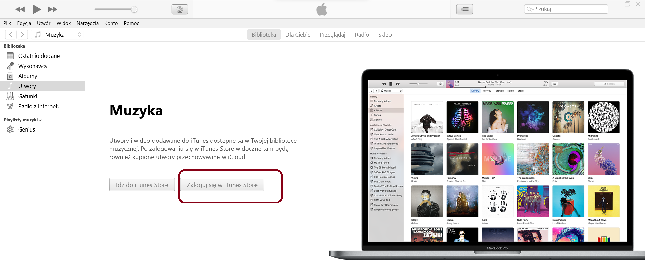Image resolution: width=645 pixels, height=260 pixels.
Task: Open the Konto menu
Action: [x=111, y=23]
